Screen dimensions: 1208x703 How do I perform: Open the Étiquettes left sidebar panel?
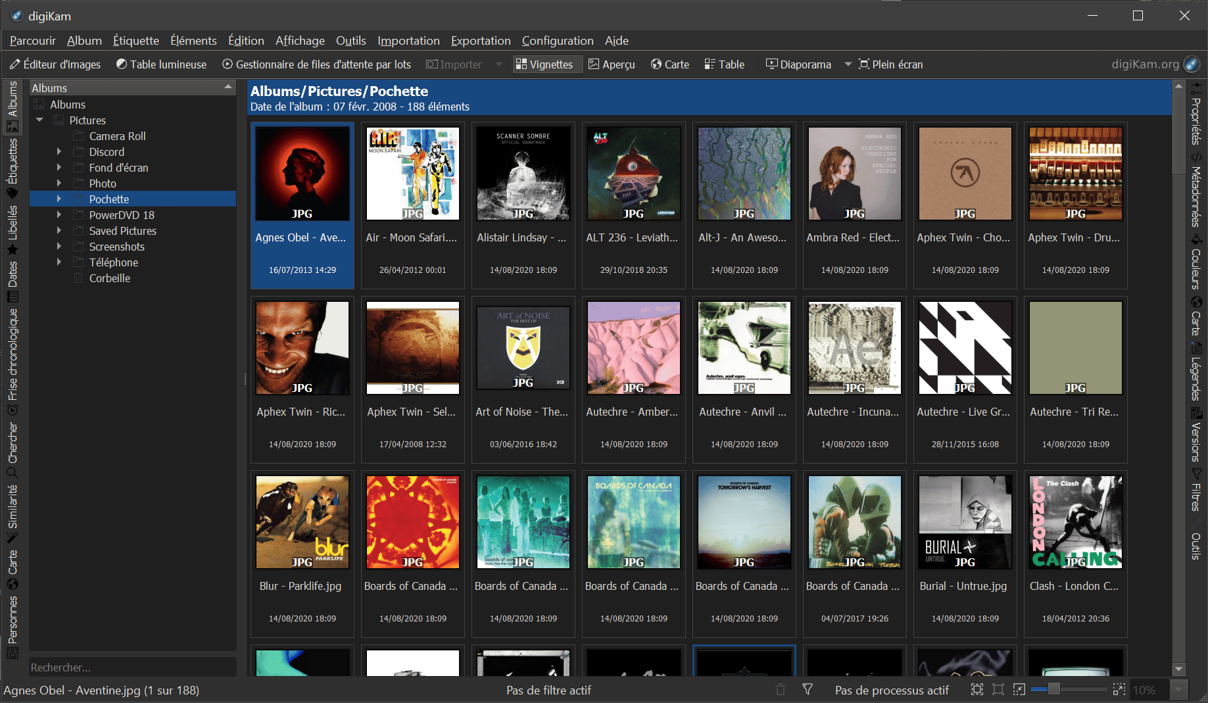pos(12,168)
